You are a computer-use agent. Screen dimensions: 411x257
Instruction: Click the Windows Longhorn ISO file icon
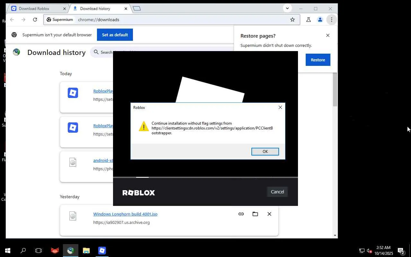(73, 216)
